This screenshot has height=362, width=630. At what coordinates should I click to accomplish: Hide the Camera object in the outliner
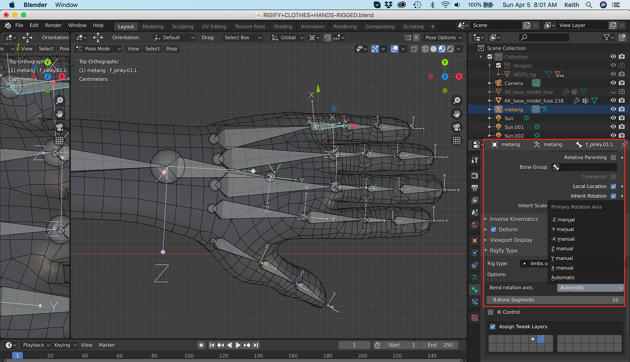(614, 83)
